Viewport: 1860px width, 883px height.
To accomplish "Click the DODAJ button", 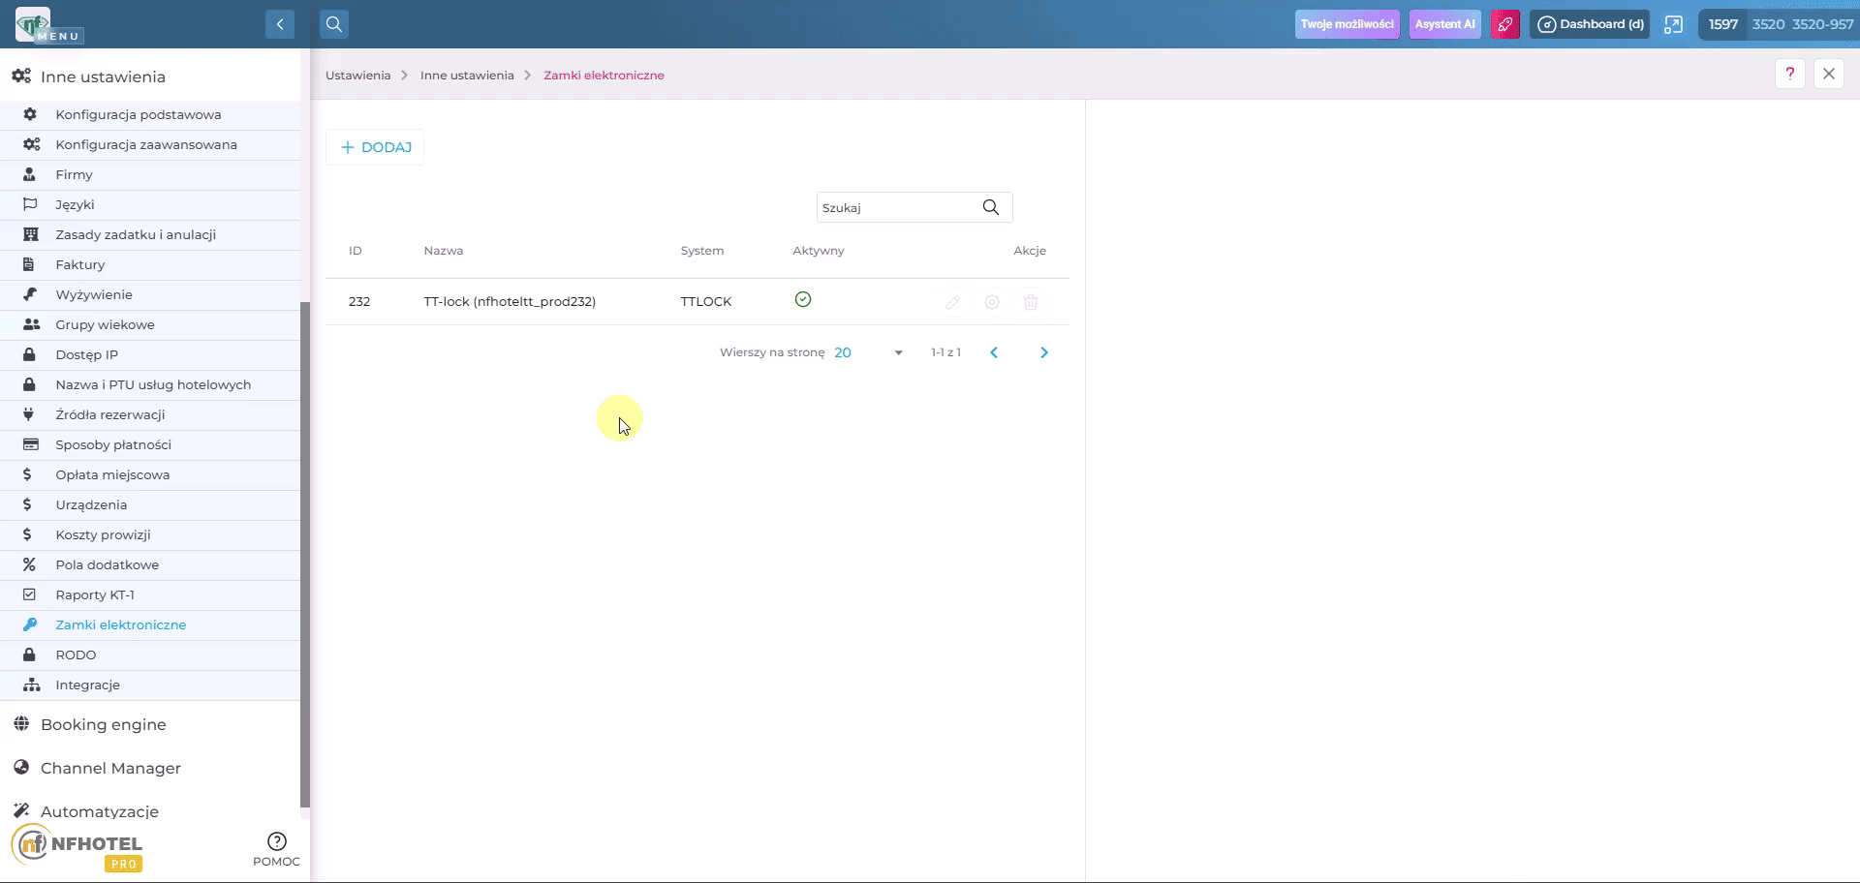I will (375, 147).
